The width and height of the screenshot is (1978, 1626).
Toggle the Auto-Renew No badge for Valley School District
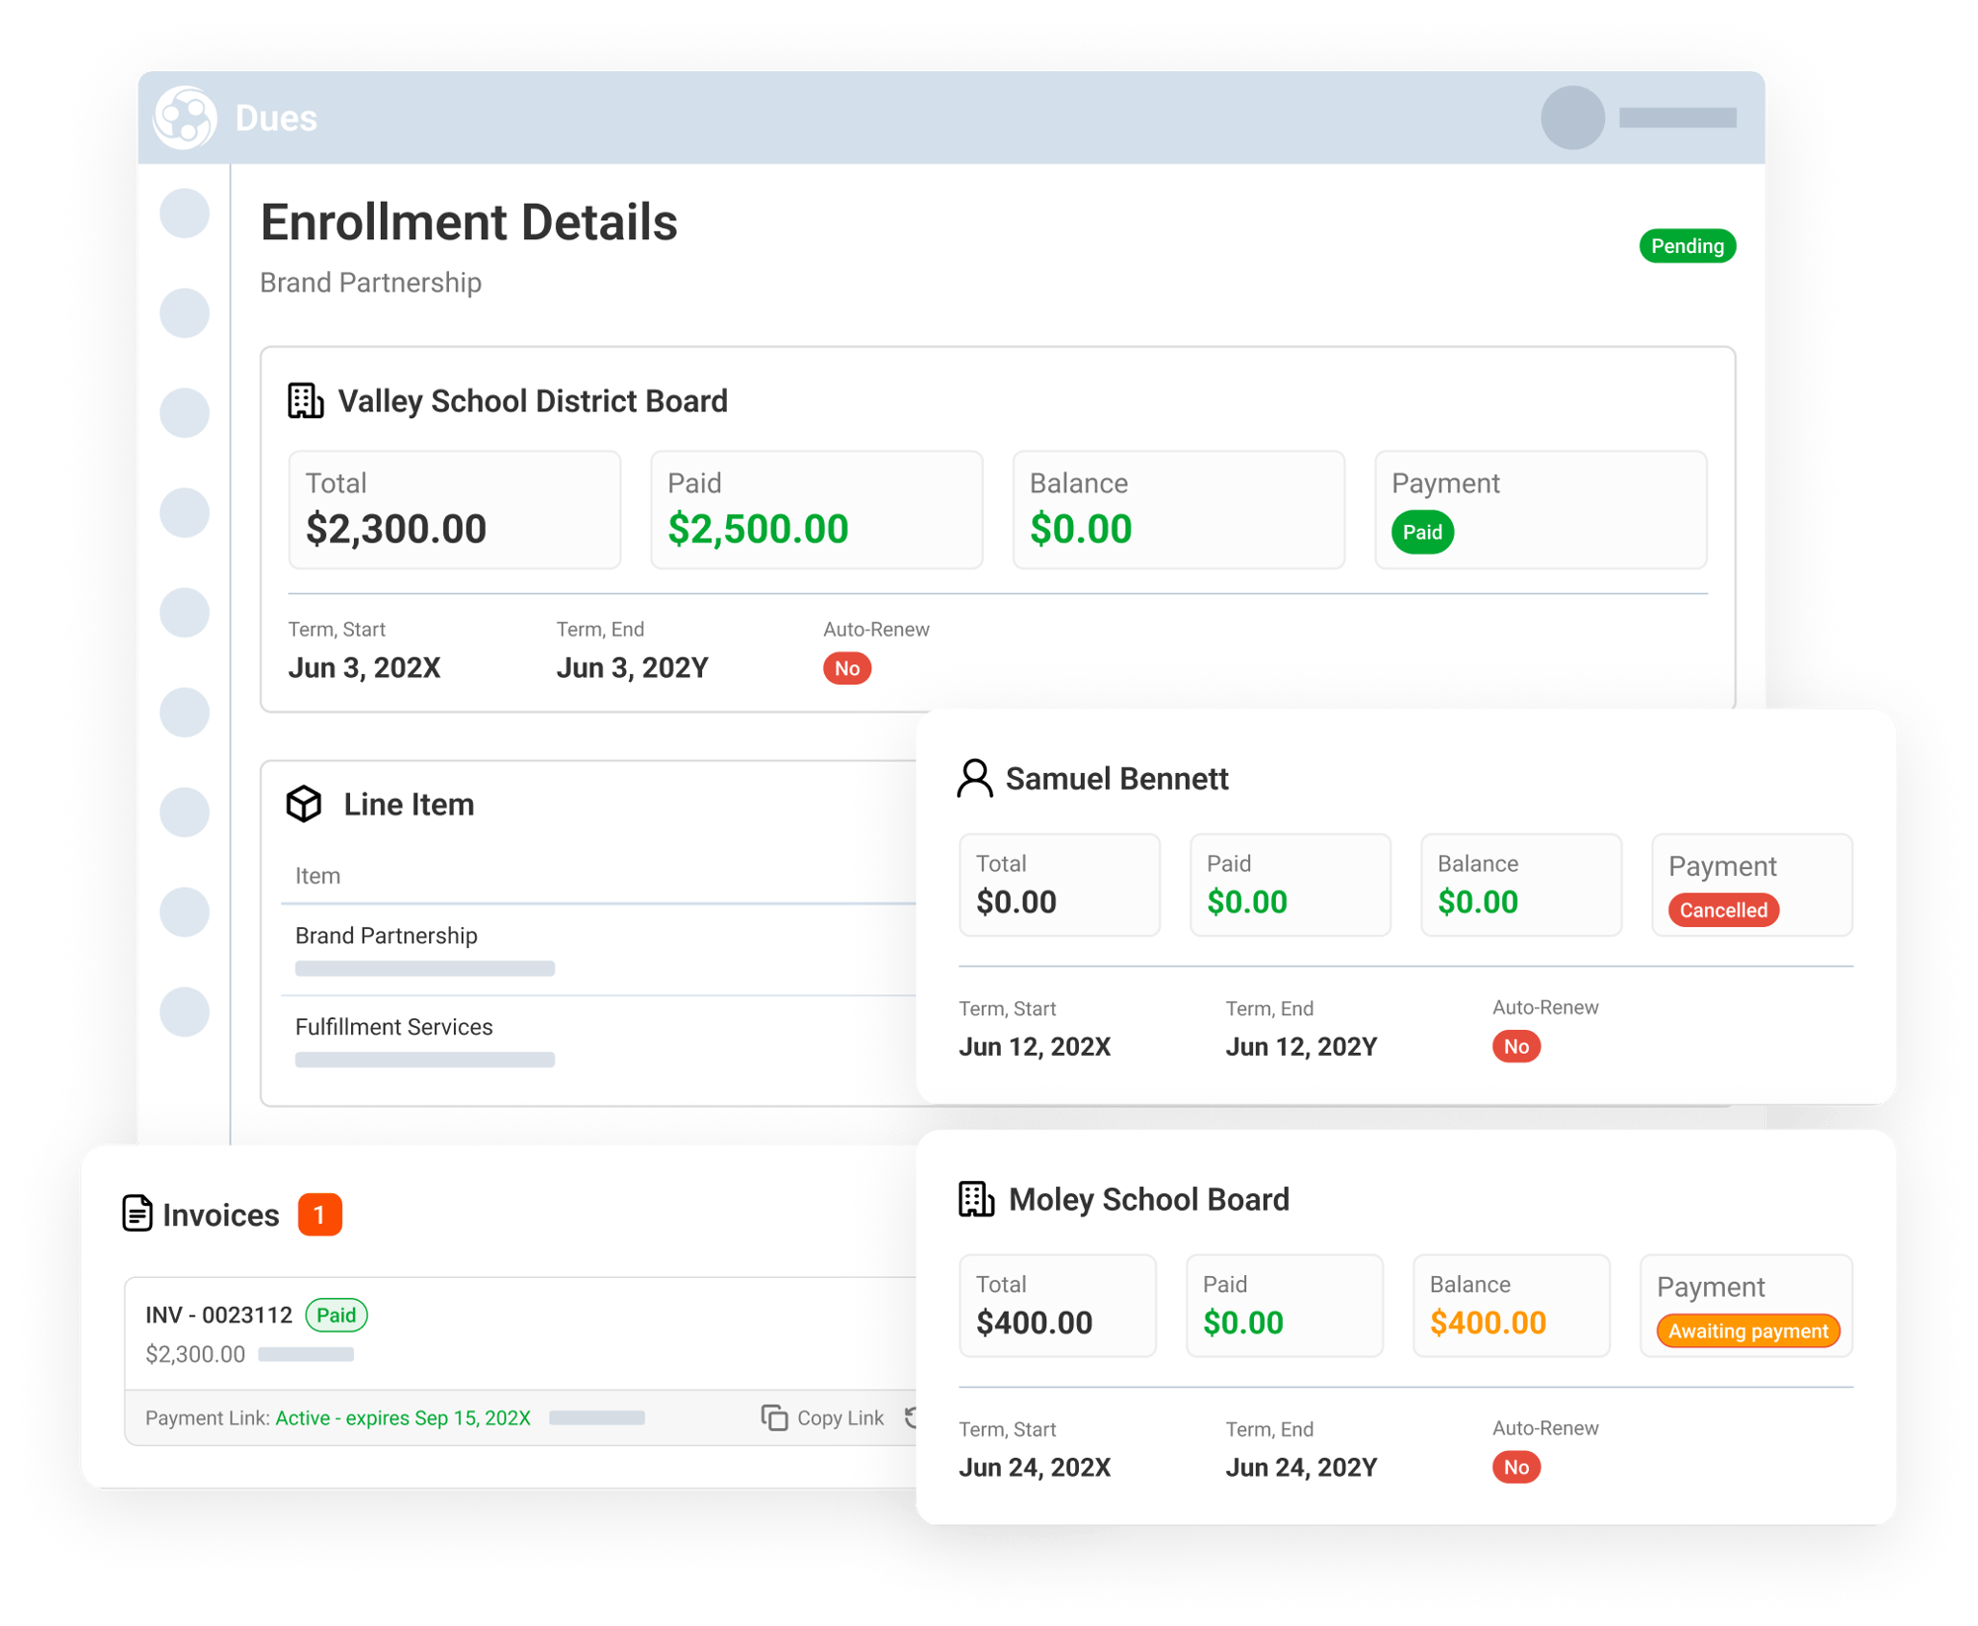point(847,668)
